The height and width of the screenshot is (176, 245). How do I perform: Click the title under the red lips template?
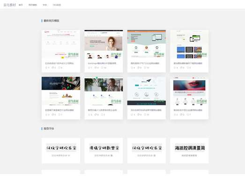click(x=188, y=110)
